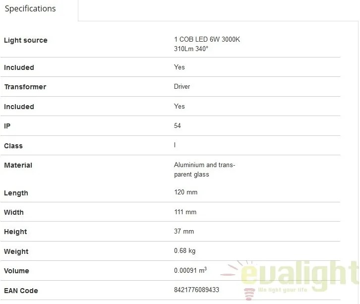Click the We light your life tagline
The height and width of the screenshot is (304, 360).
[283, 290]
